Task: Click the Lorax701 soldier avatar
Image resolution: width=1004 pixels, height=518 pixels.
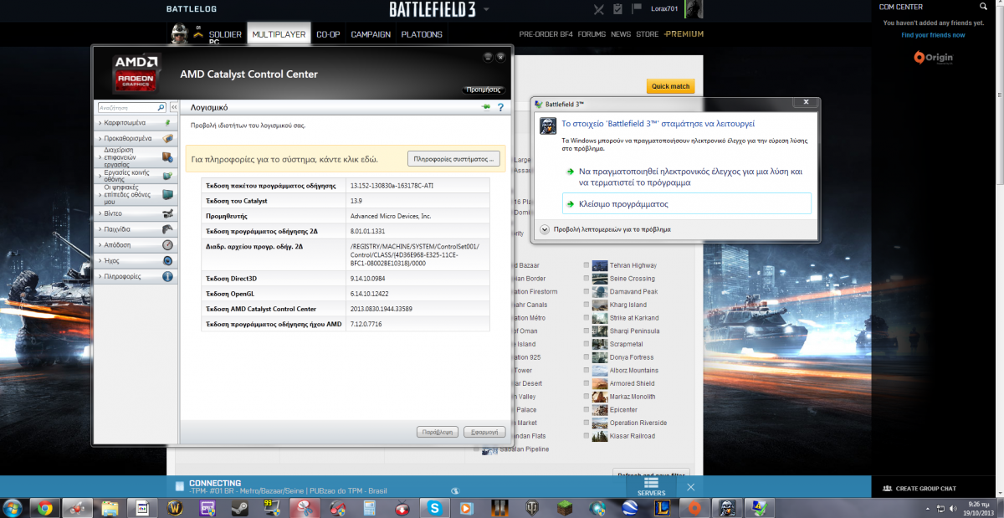Action: [x=694, y=9]
